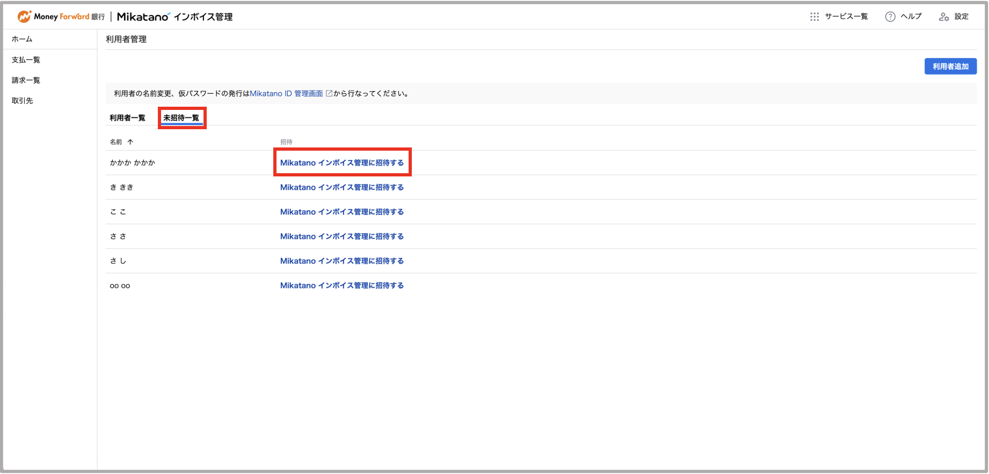Invite さ さ to Mikatano インボイス管理
Screen dimensions: 989x474
tap(342, 236)
